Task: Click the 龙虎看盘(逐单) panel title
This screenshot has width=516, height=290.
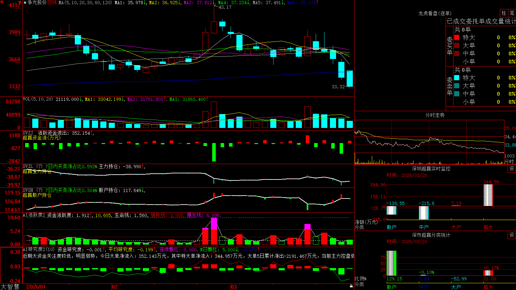Action: [x=435, y=13]
